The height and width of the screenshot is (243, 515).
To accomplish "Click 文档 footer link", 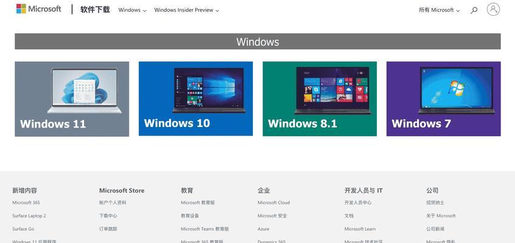I will (349, 216).
